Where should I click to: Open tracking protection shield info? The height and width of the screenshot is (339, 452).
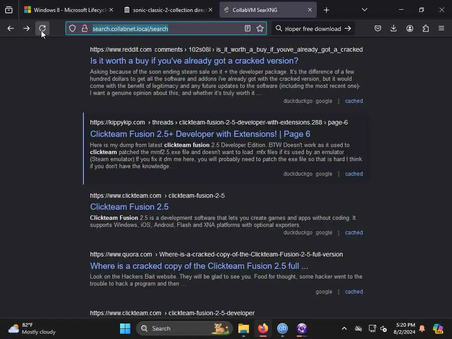[72, 29]
